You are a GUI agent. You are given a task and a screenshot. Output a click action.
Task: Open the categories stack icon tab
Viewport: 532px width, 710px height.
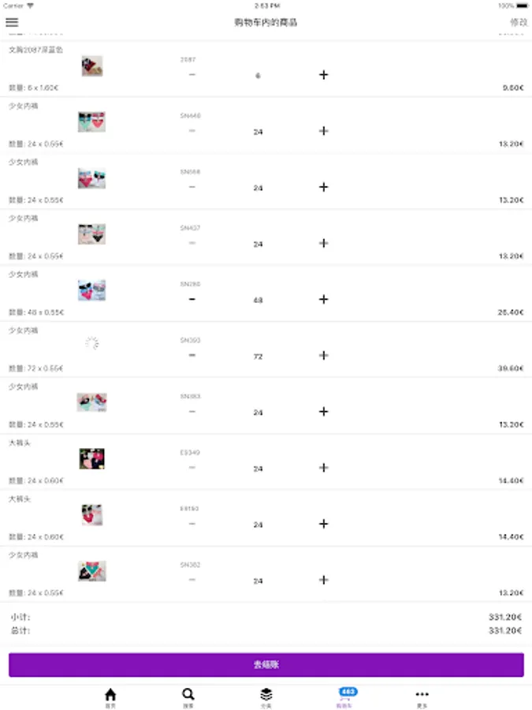coord(266,698)
